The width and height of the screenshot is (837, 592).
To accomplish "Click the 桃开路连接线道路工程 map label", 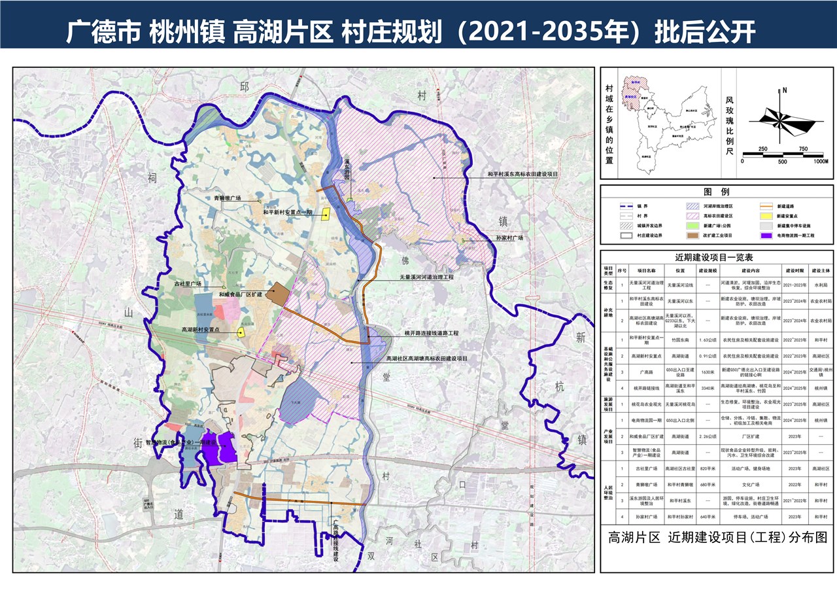I will [432, 333].
